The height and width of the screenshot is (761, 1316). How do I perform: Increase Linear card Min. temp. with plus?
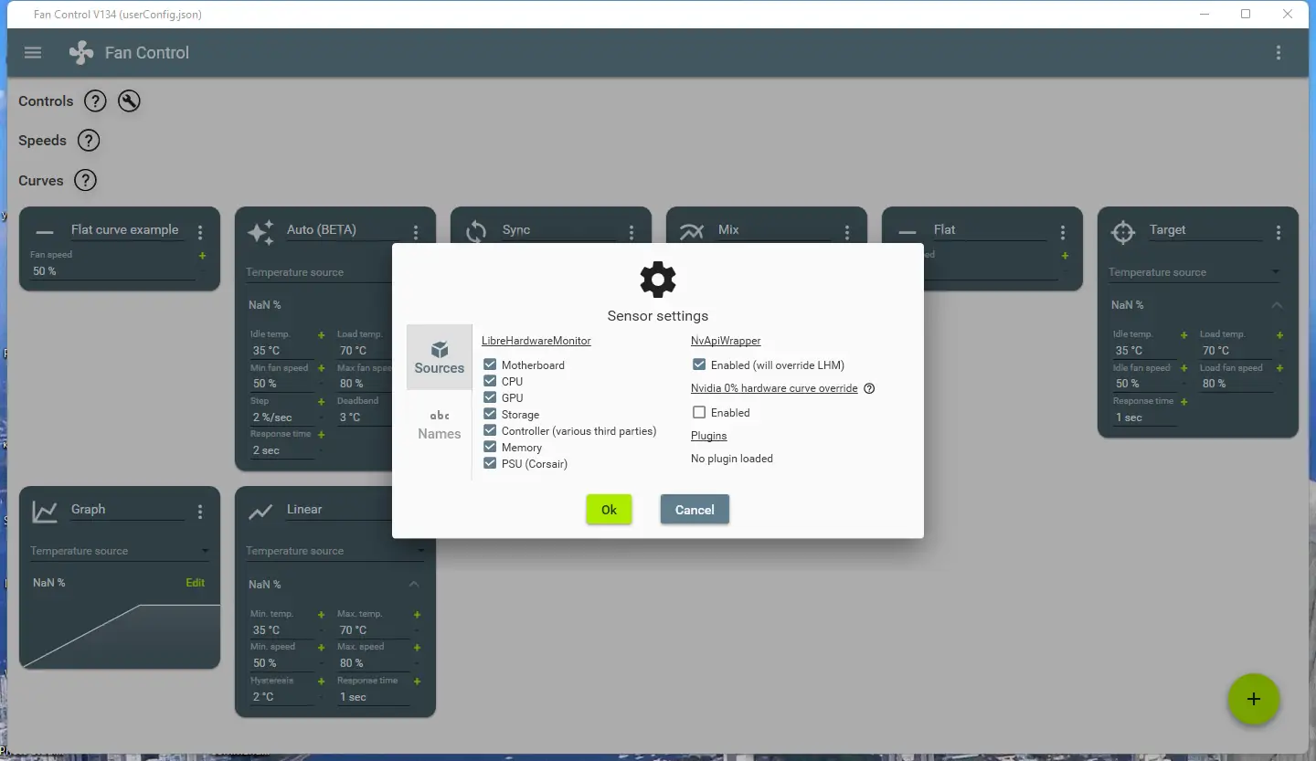click(x=321, y=615)
